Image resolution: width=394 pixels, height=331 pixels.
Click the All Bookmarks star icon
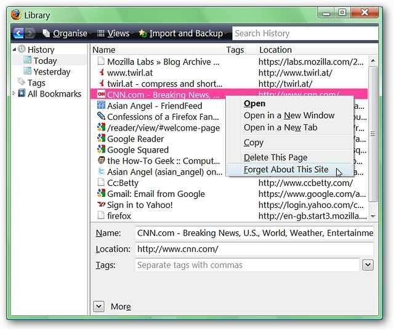[22, 93]
